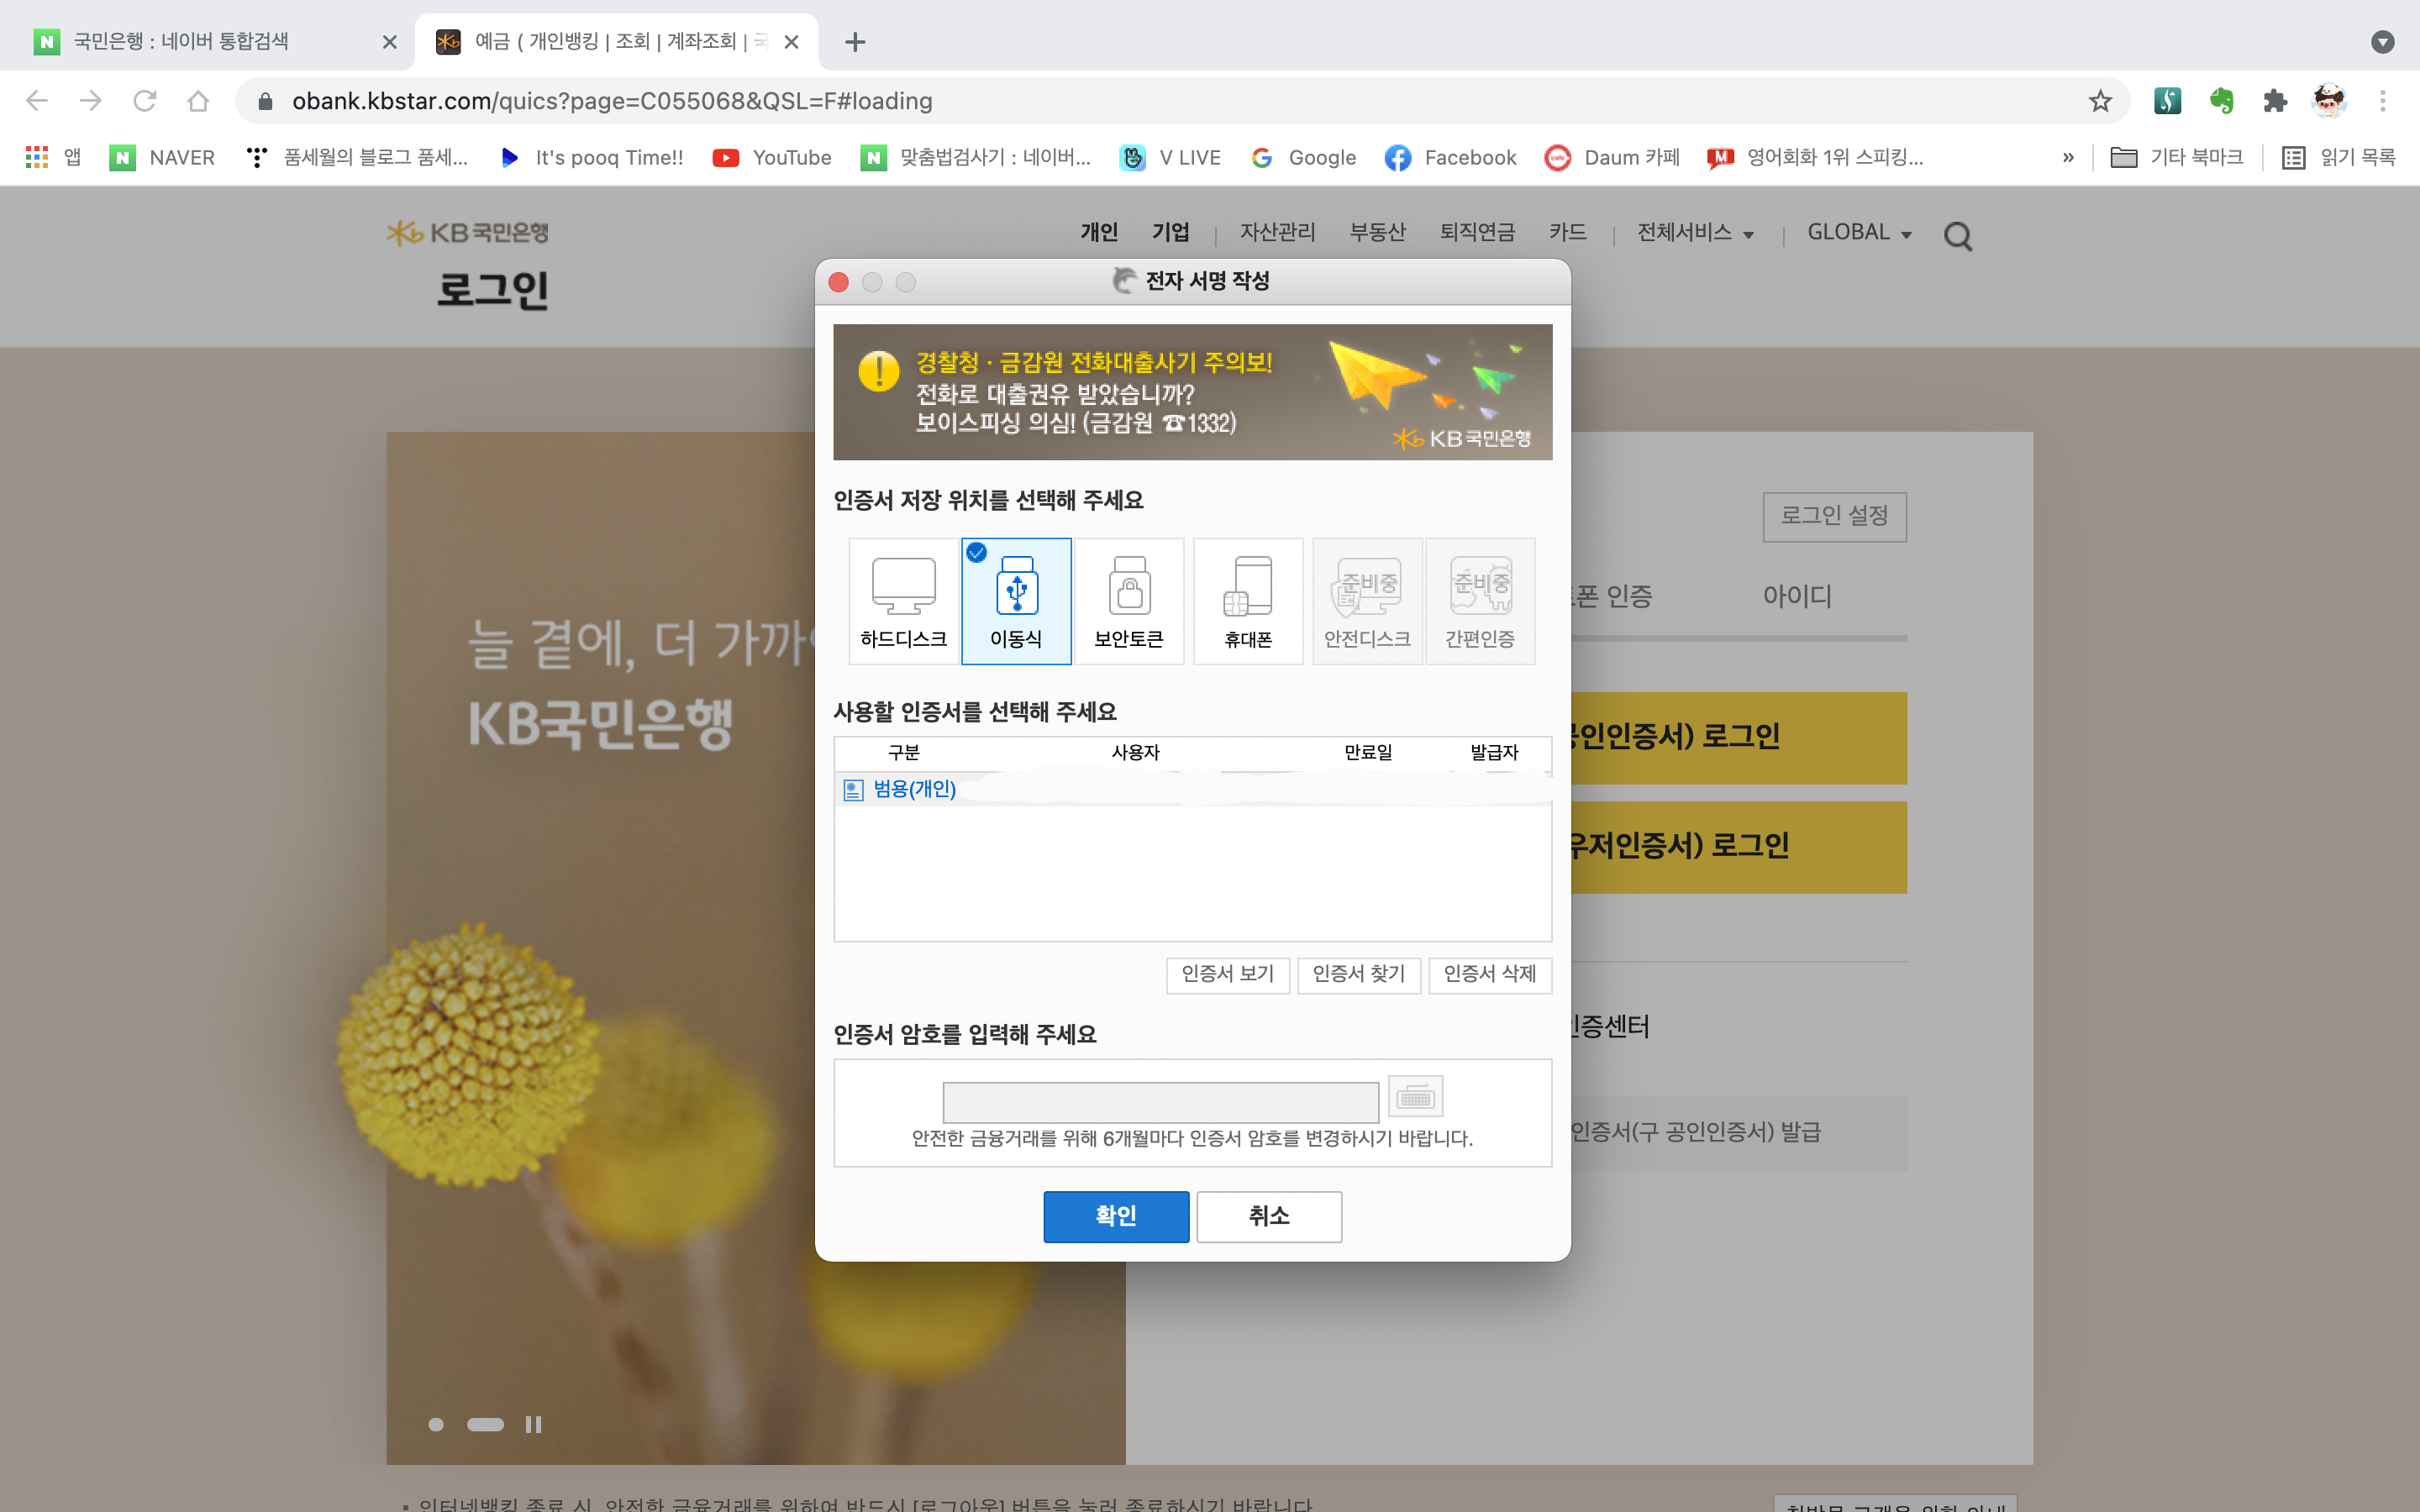Open the Evernote extension icon

[2221, 101]
